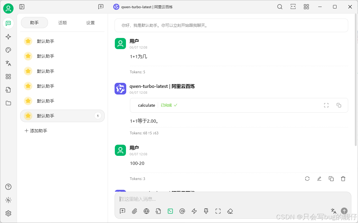
Task: Click the message text 100-20
Action: point(137,163)
